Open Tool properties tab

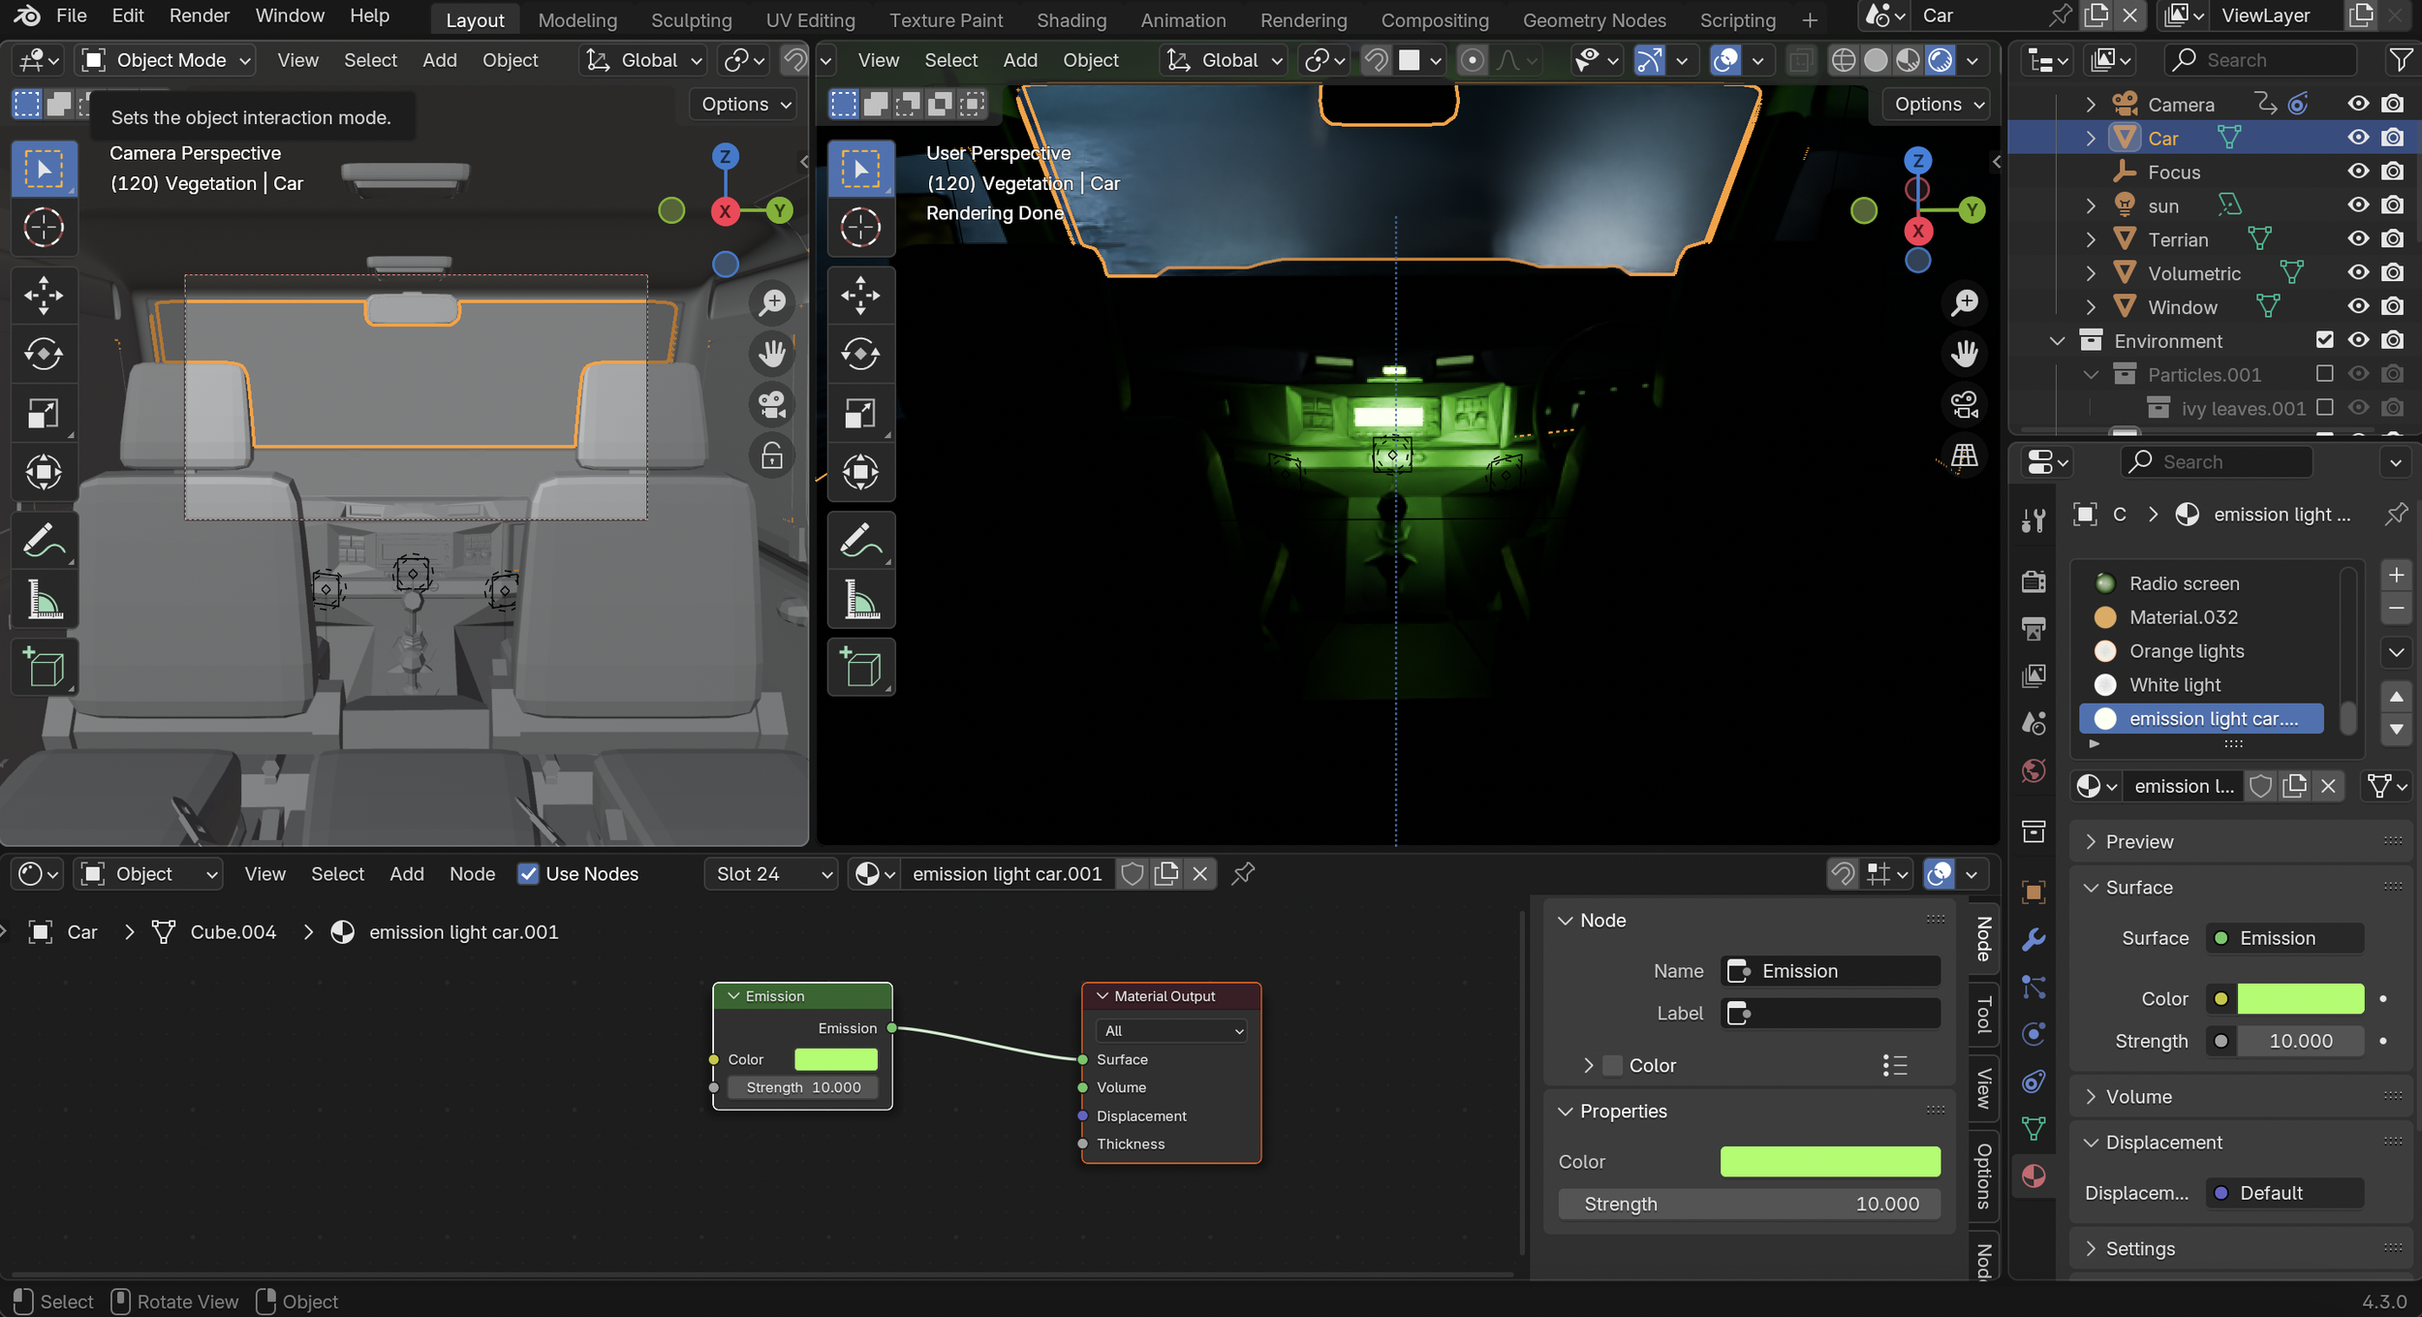(2034, 520)
